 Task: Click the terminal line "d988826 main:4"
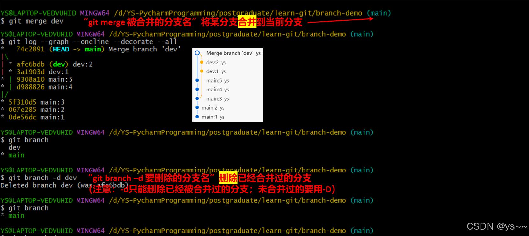coord(45,87)
